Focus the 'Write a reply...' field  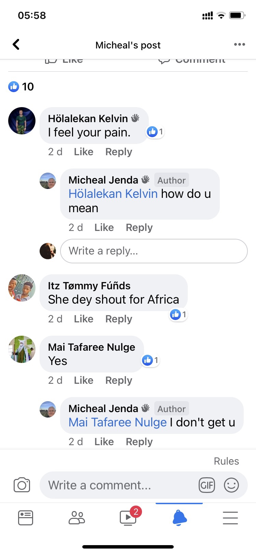click(154, 251)
